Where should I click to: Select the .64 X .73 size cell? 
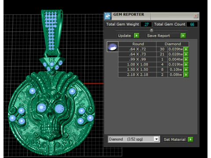pos(138,54)
